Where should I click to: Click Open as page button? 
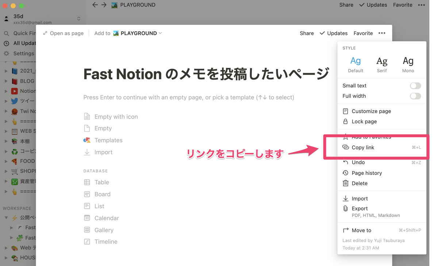pyautogui.click(x=63, y=33)
